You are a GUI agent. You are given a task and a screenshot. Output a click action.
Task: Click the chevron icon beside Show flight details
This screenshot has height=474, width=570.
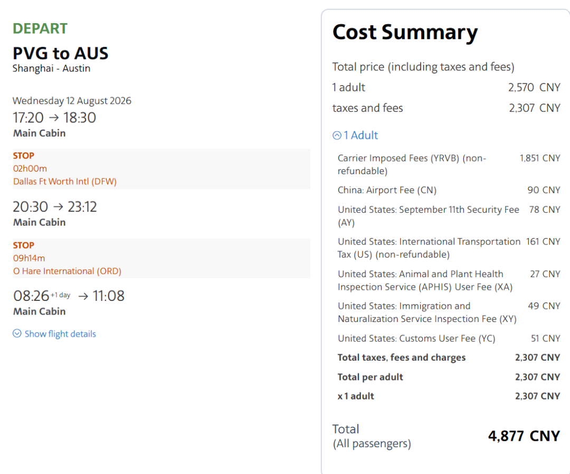pyautogui.click(x=17, y=334)
